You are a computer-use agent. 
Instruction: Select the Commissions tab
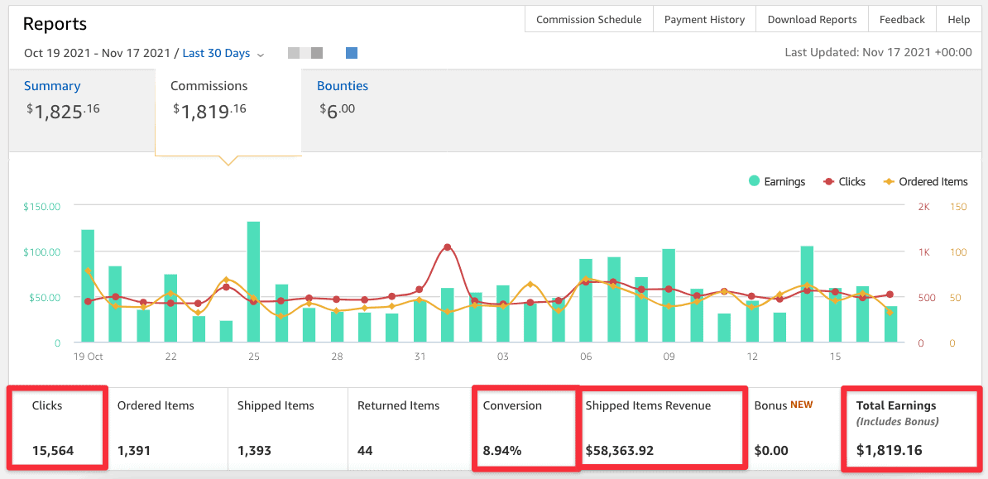tap(209, 85)
